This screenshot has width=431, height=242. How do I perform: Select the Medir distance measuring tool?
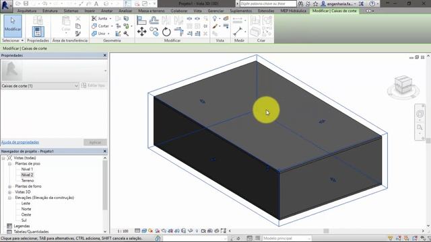[238, 32]
